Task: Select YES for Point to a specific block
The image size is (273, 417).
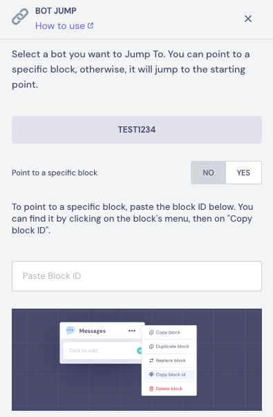Action: pyautogui.click(x=243, y=173)
